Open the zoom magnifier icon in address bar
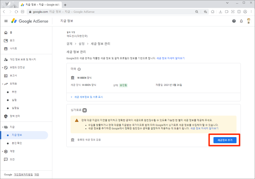The height and width of the screenshot is (179, 255). 197,12
